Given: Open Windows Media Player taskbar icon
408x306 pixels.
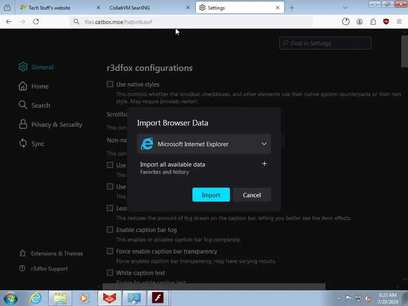Looking at the screenshot, I should [84, 298].
